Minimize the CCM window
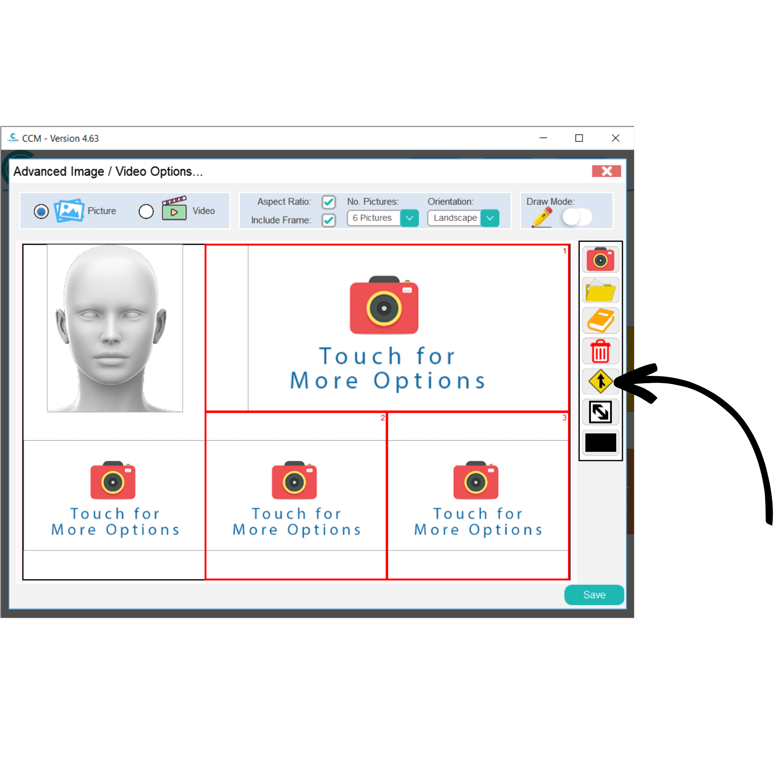 [x=543, y=138]
